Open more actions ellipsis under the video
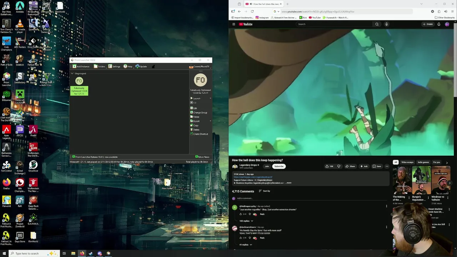This screenshot has width=457, height=257. 387,166
